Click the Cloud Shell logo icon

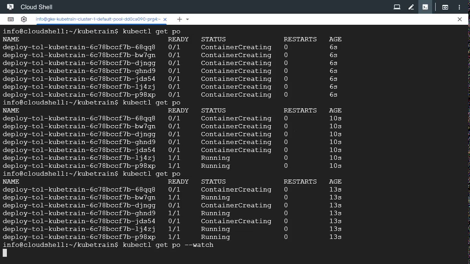coord(10,7)
